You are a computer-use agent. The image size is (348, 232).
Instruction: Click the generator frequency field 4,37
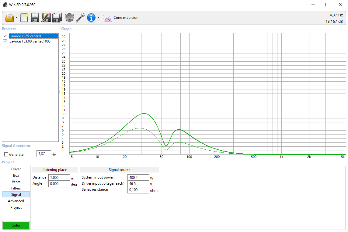tap(44, 154)
